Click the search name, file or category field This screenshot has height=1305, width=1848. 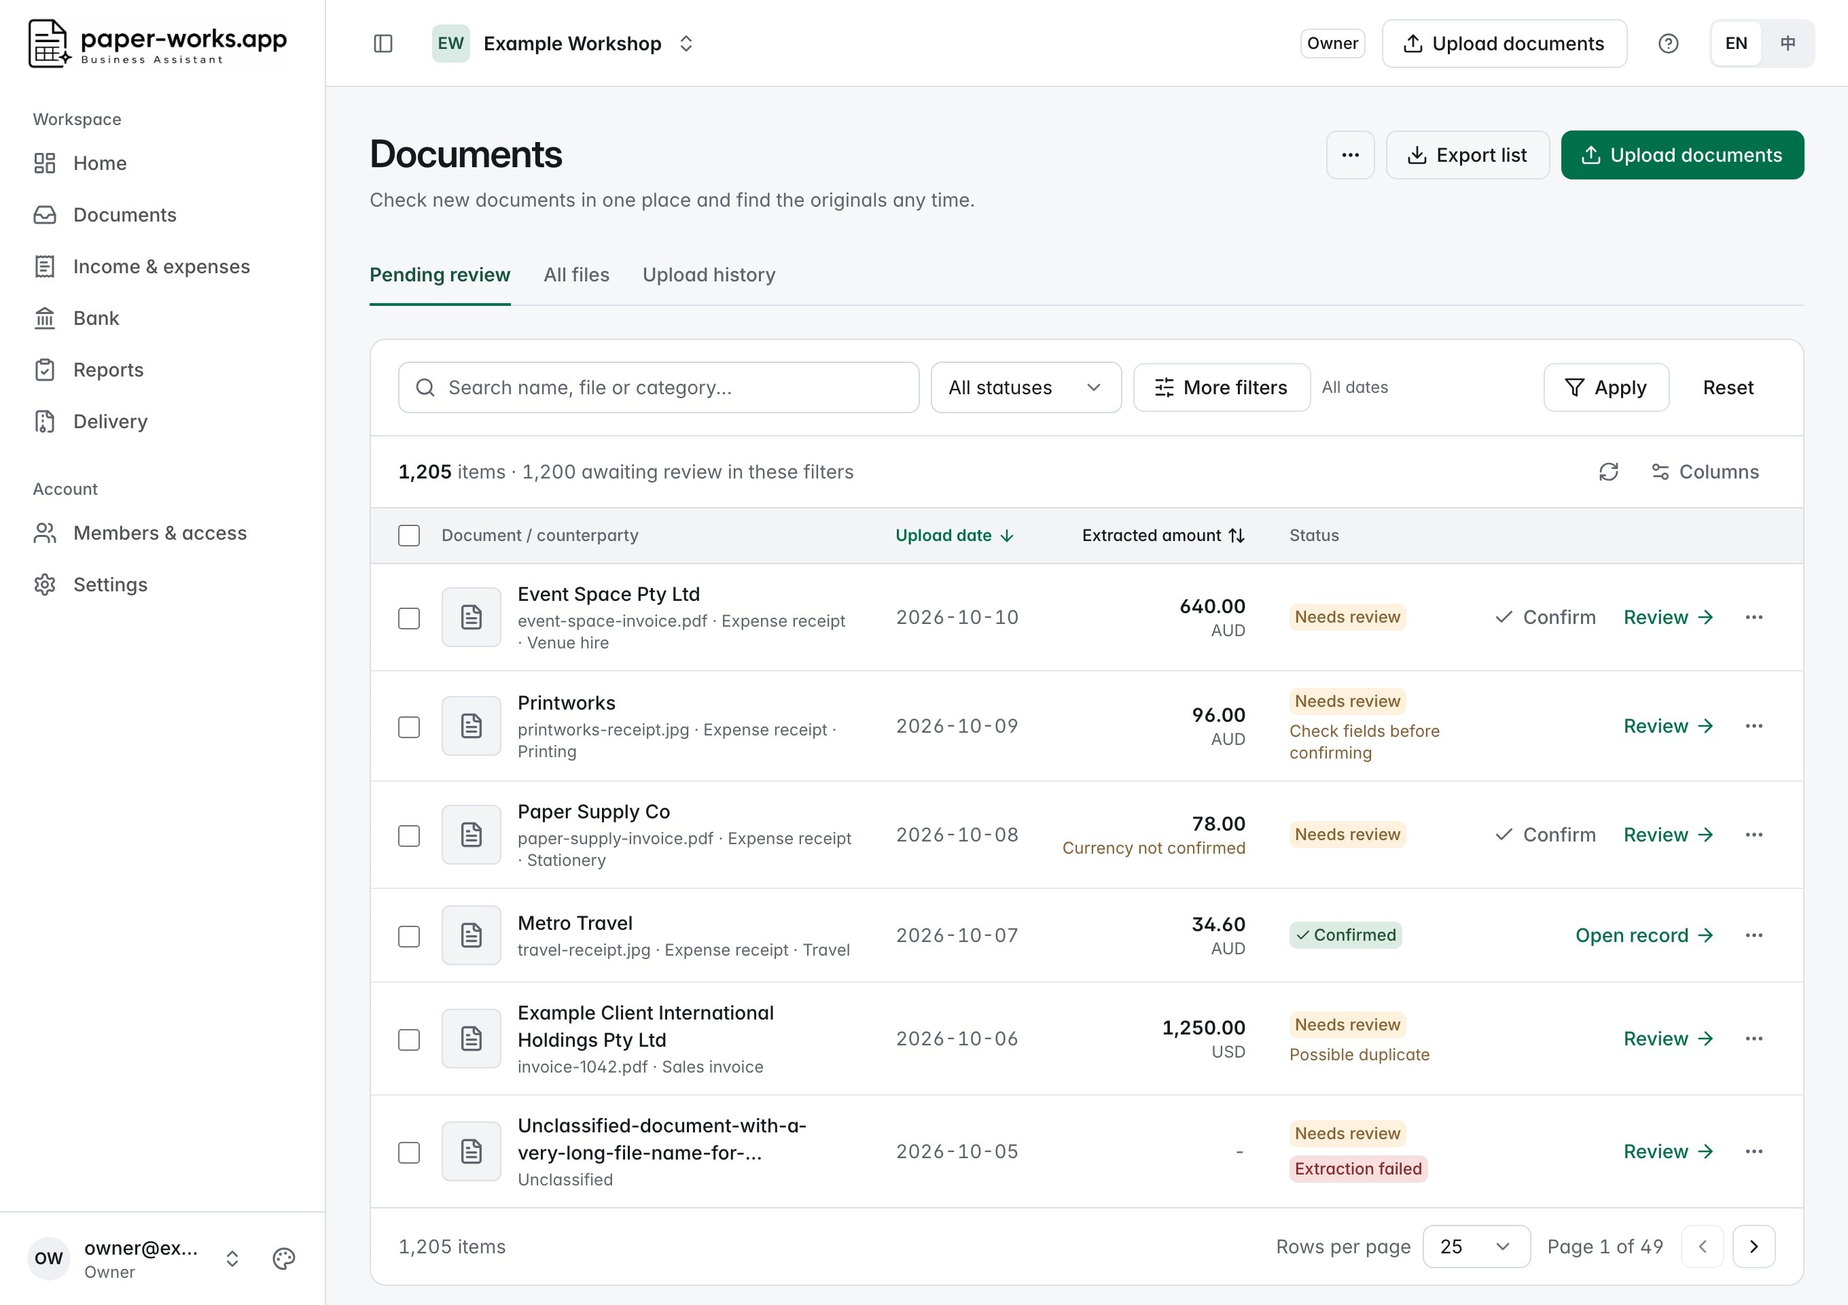coord(658,387)
